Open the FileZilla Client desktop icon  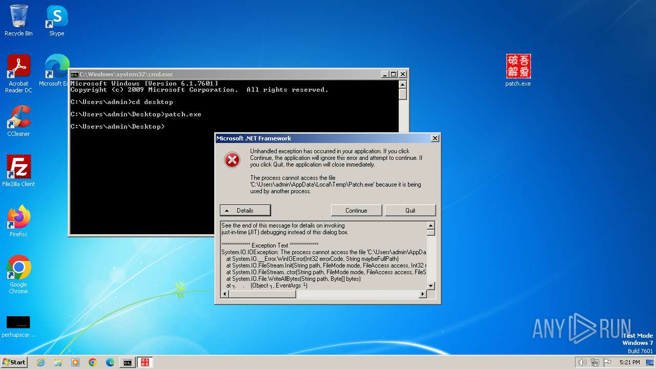click(18, 171)
